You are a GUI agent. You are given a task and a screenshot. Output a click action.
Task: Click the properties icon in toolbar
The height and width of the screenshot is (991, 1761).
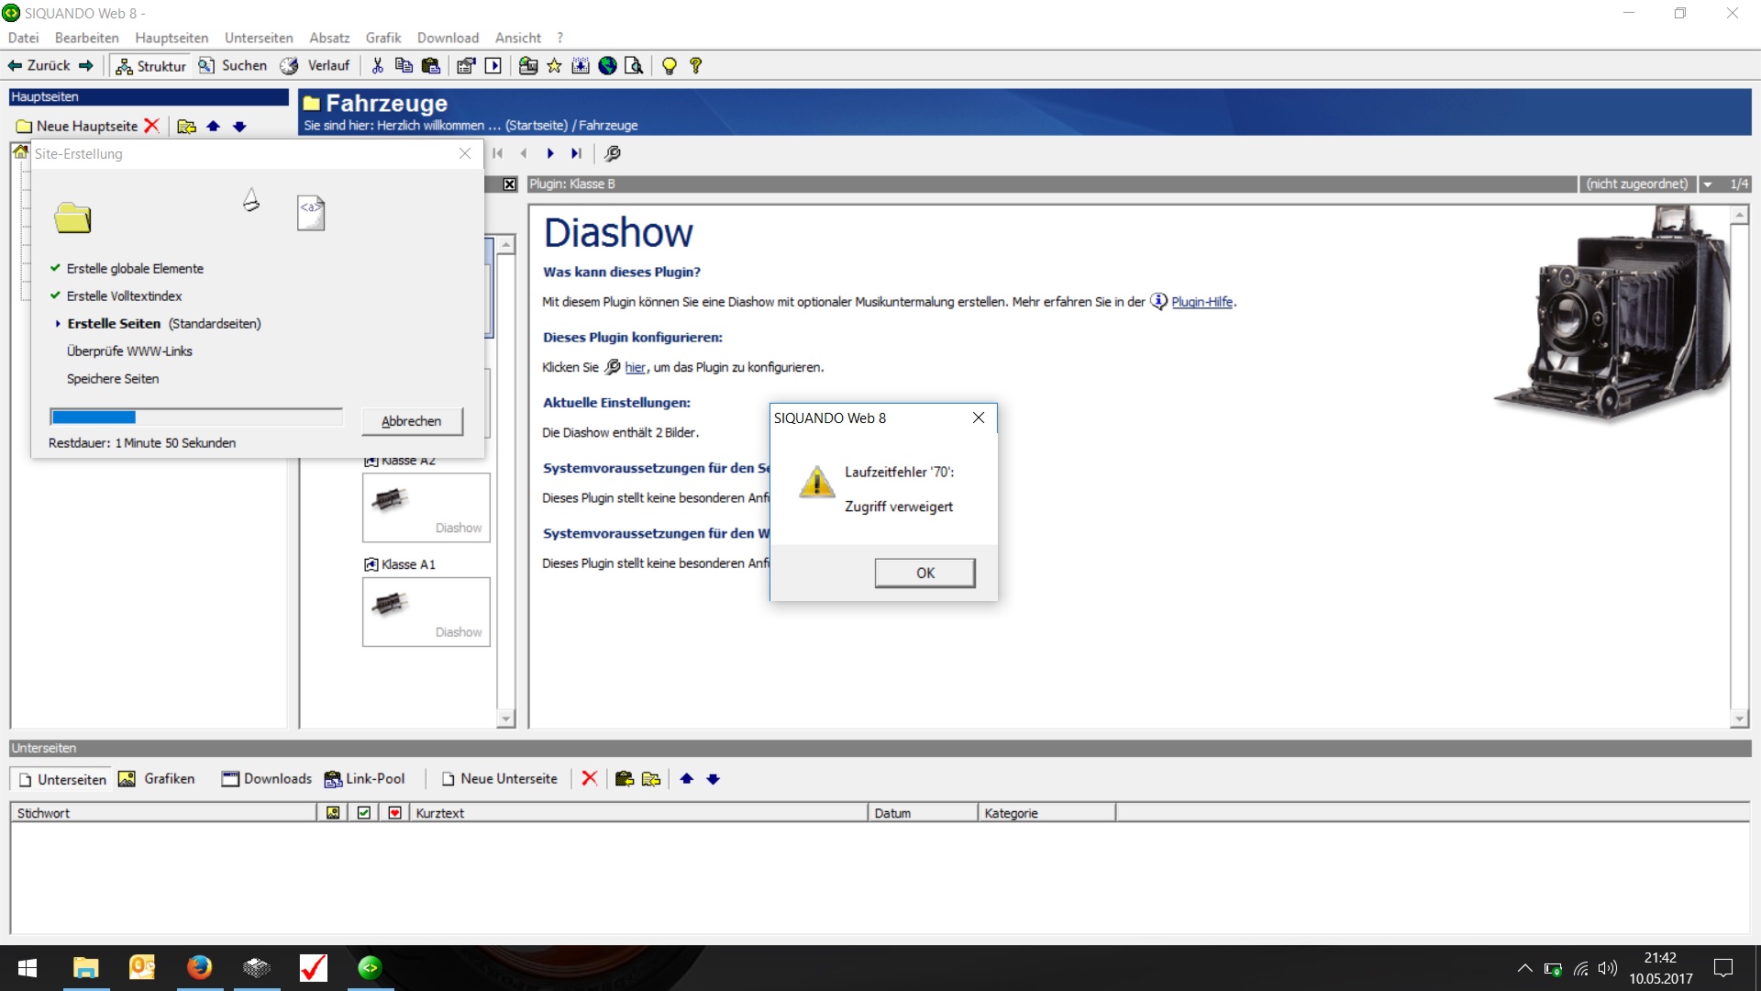(x=466, y=65)
